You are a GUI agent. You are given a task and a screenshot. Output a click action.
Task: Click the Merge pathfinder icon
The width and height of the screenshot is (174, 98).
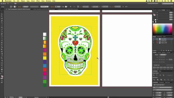(x=161, y=80)
